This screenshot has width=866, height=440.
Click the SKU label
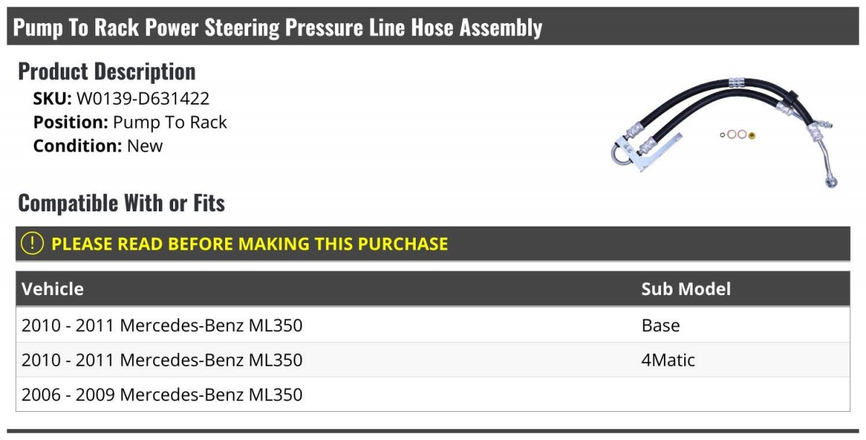point(53,99)
